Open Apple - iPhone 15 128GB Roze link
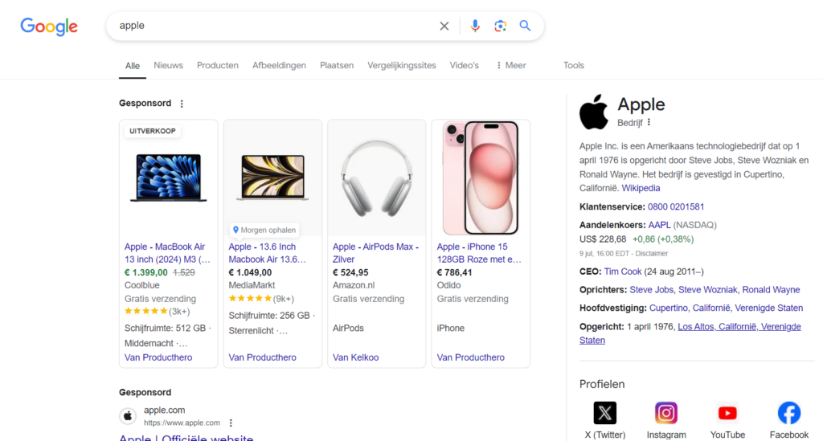 [x=479, y=253]
